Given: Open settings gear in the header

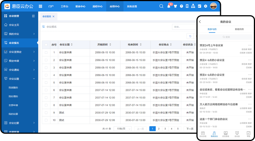Looking at the screenshot, I should pos(206,6).
